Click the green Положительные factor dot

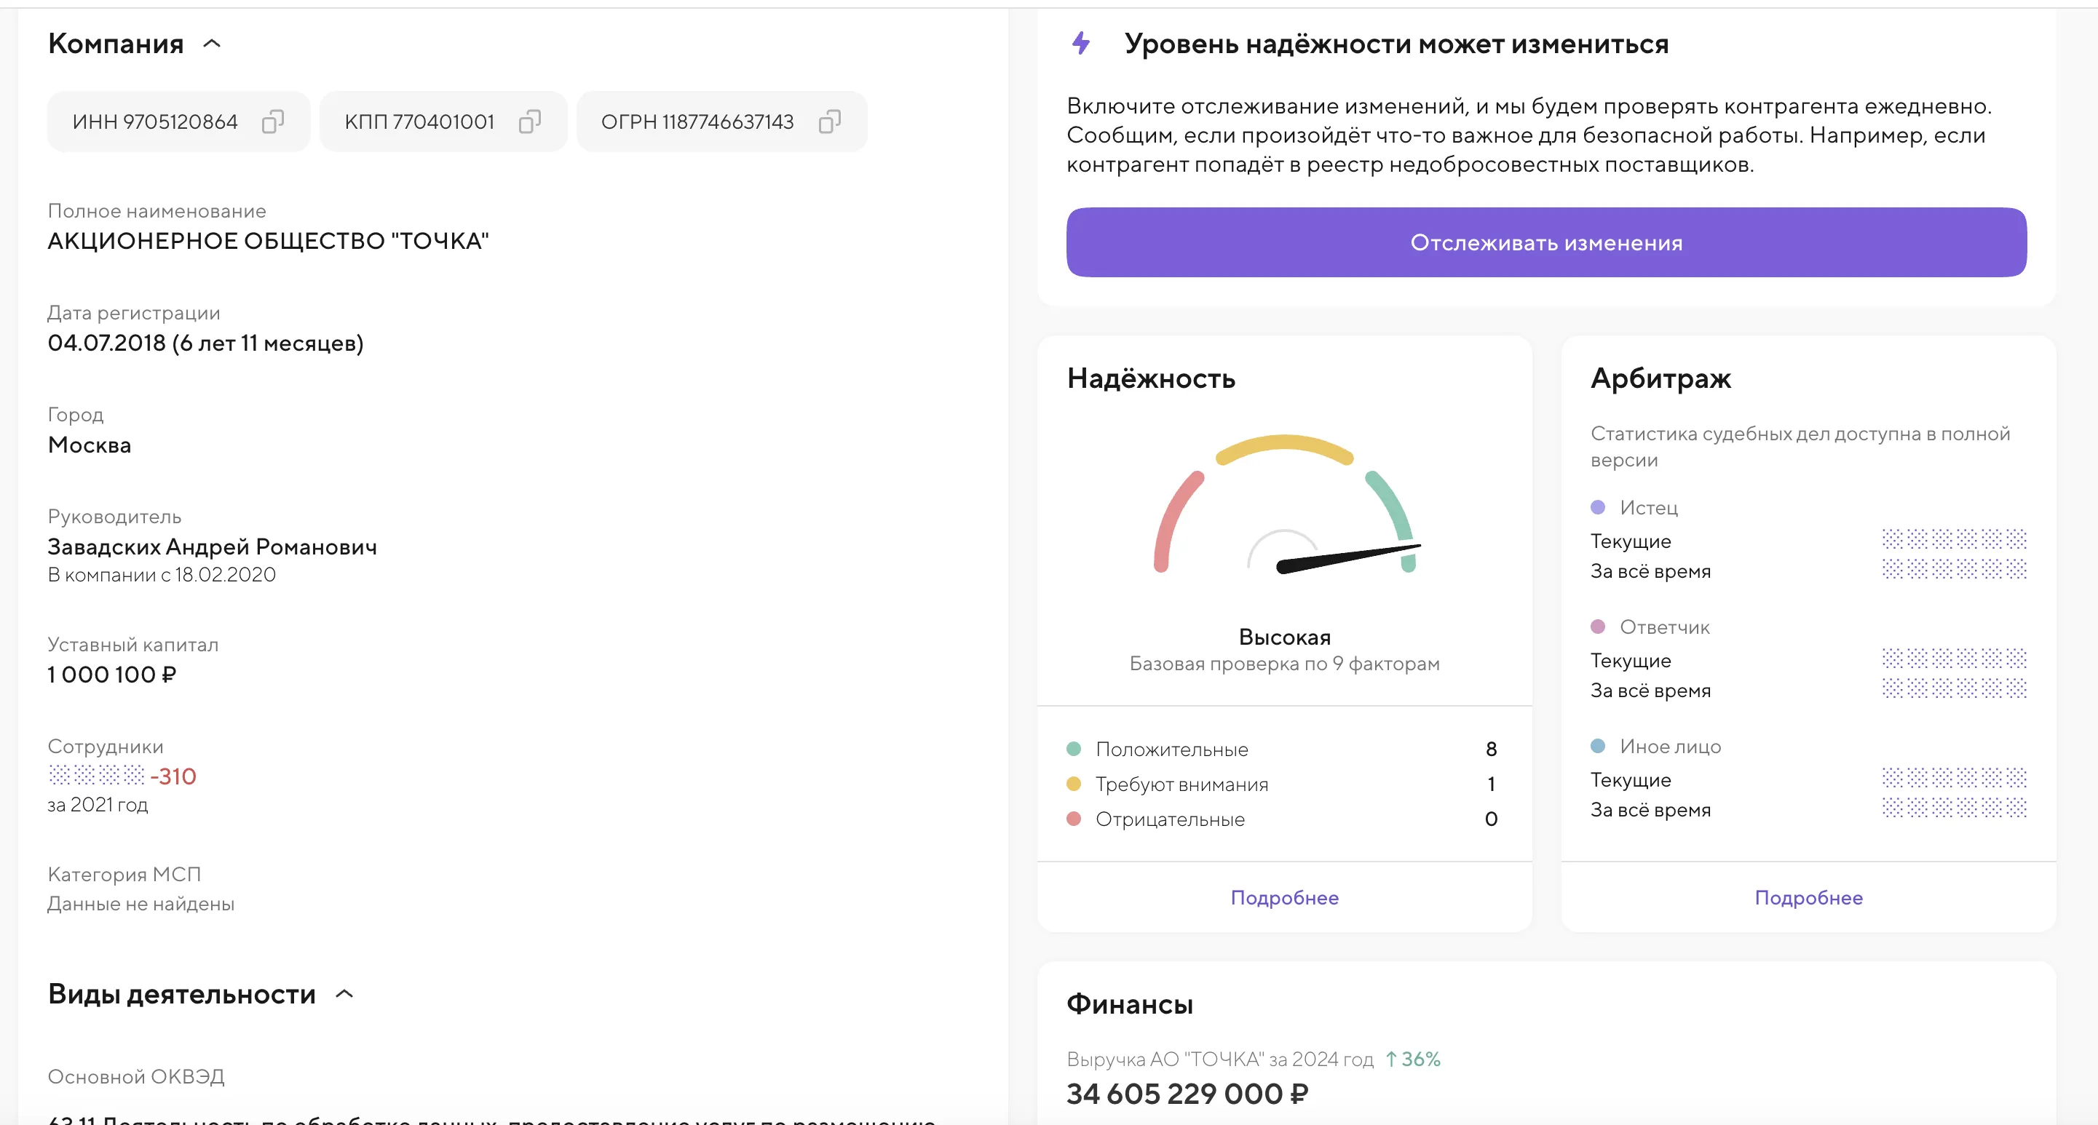tap(1074, 749)
